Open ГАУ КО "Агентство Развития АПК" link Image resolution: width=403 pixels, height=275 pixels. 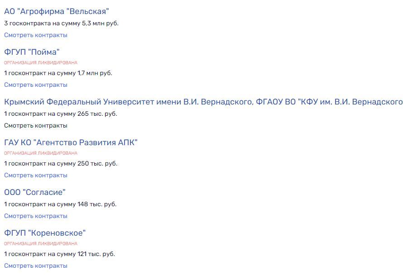pyautogui.click(x=71, y=142)
